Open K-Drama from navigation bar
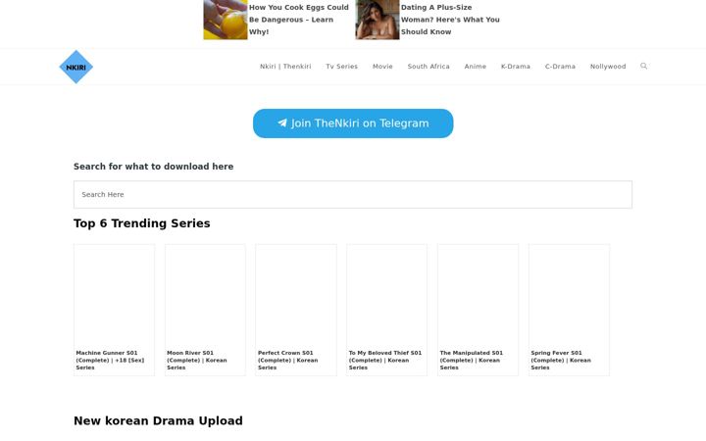The image size is (706, 441). (x=516, y=67)
